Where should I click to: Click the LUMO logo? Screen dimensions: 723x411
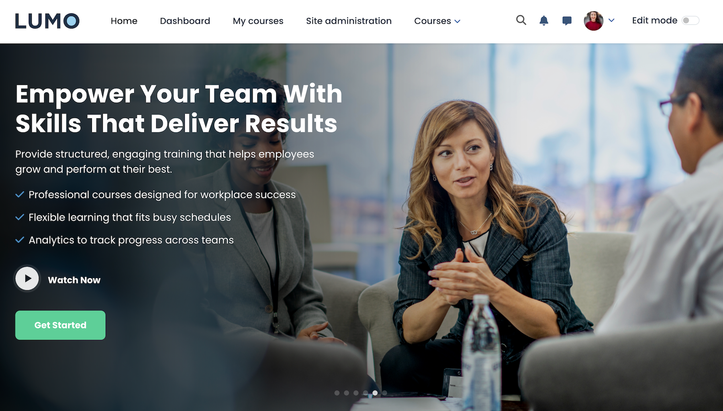pyautogui.click(x=47, y=21)
